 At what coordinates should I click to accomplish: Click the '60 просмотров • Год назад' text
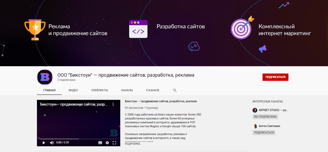click(x=141, y=108)
